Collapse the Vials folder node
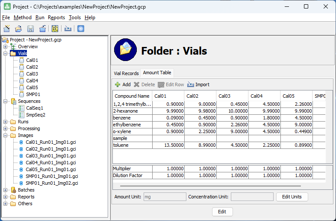Screen dimensions: 336x221 5,53
